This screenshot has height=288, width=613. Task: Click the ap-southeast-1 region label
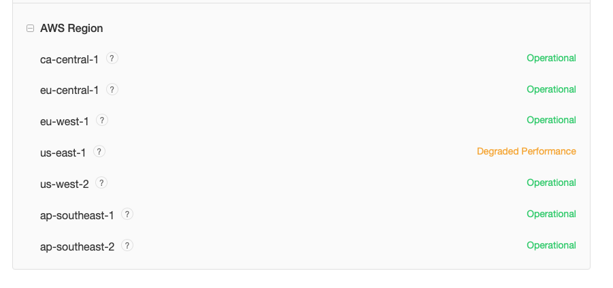(x=77, y=214)
